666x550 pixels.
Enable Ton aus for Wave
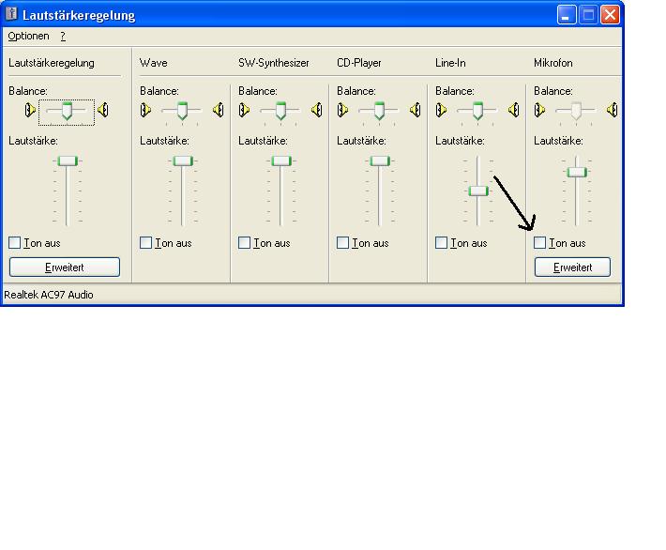[x=145, y=243]
